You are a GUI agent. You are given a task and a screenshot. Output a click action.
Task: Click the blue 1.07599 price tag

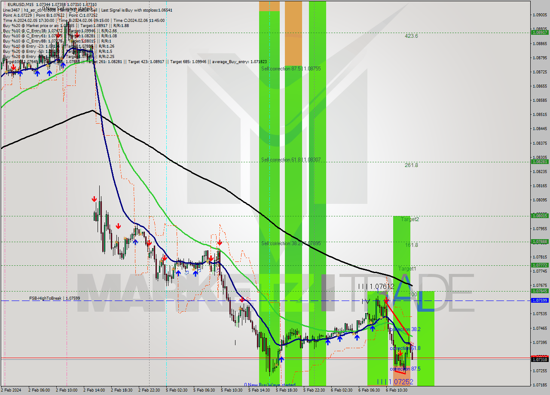pyautogui.click(x=540, y=301)
